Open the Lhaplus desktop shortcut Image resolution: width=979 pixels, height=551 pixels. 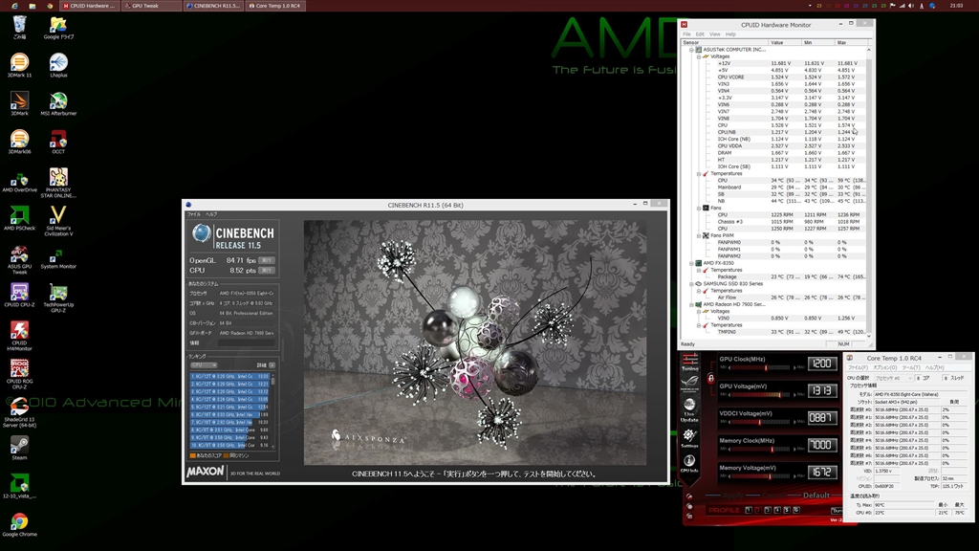(x=58, y=66)
